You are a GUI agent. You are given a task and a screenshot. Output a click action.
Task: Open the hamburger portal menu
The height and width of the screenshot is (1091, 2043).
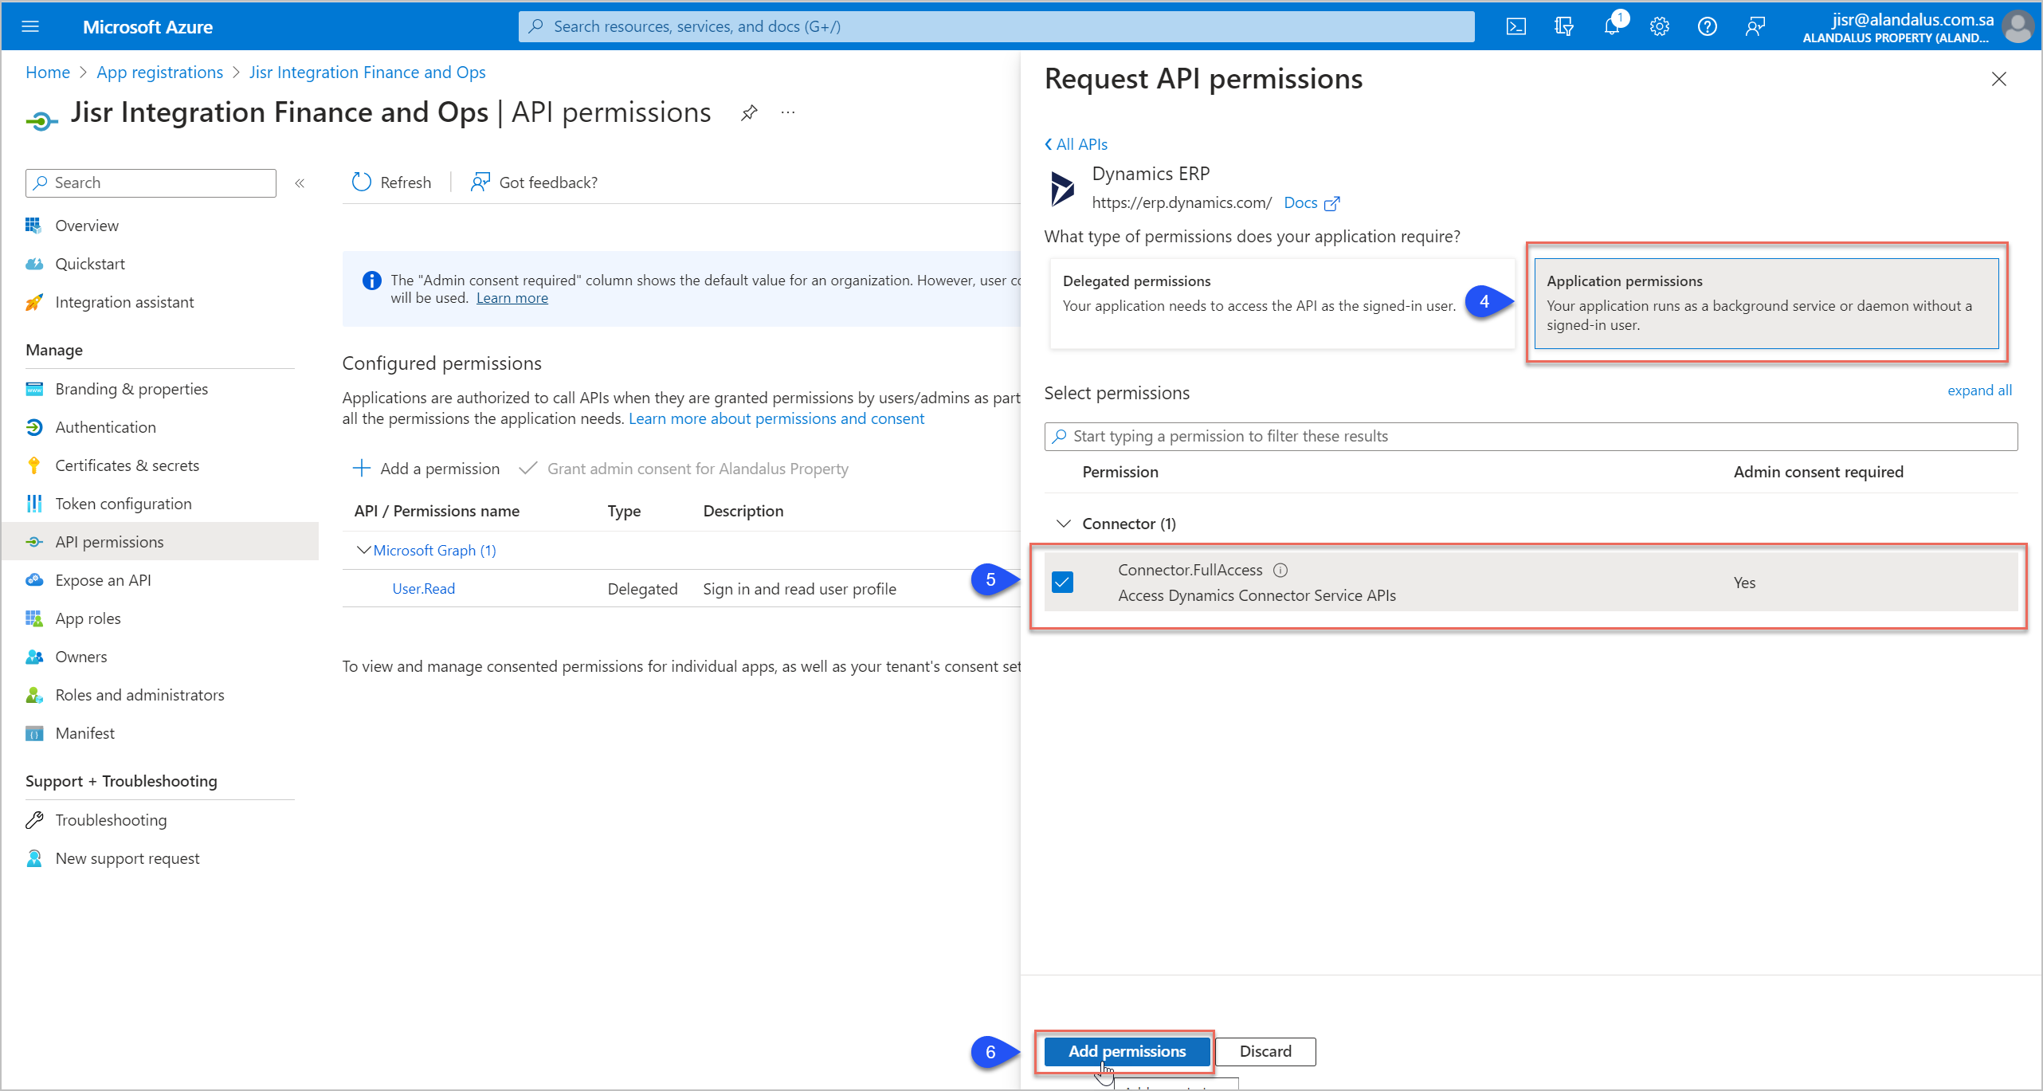(x=30, y=26)
